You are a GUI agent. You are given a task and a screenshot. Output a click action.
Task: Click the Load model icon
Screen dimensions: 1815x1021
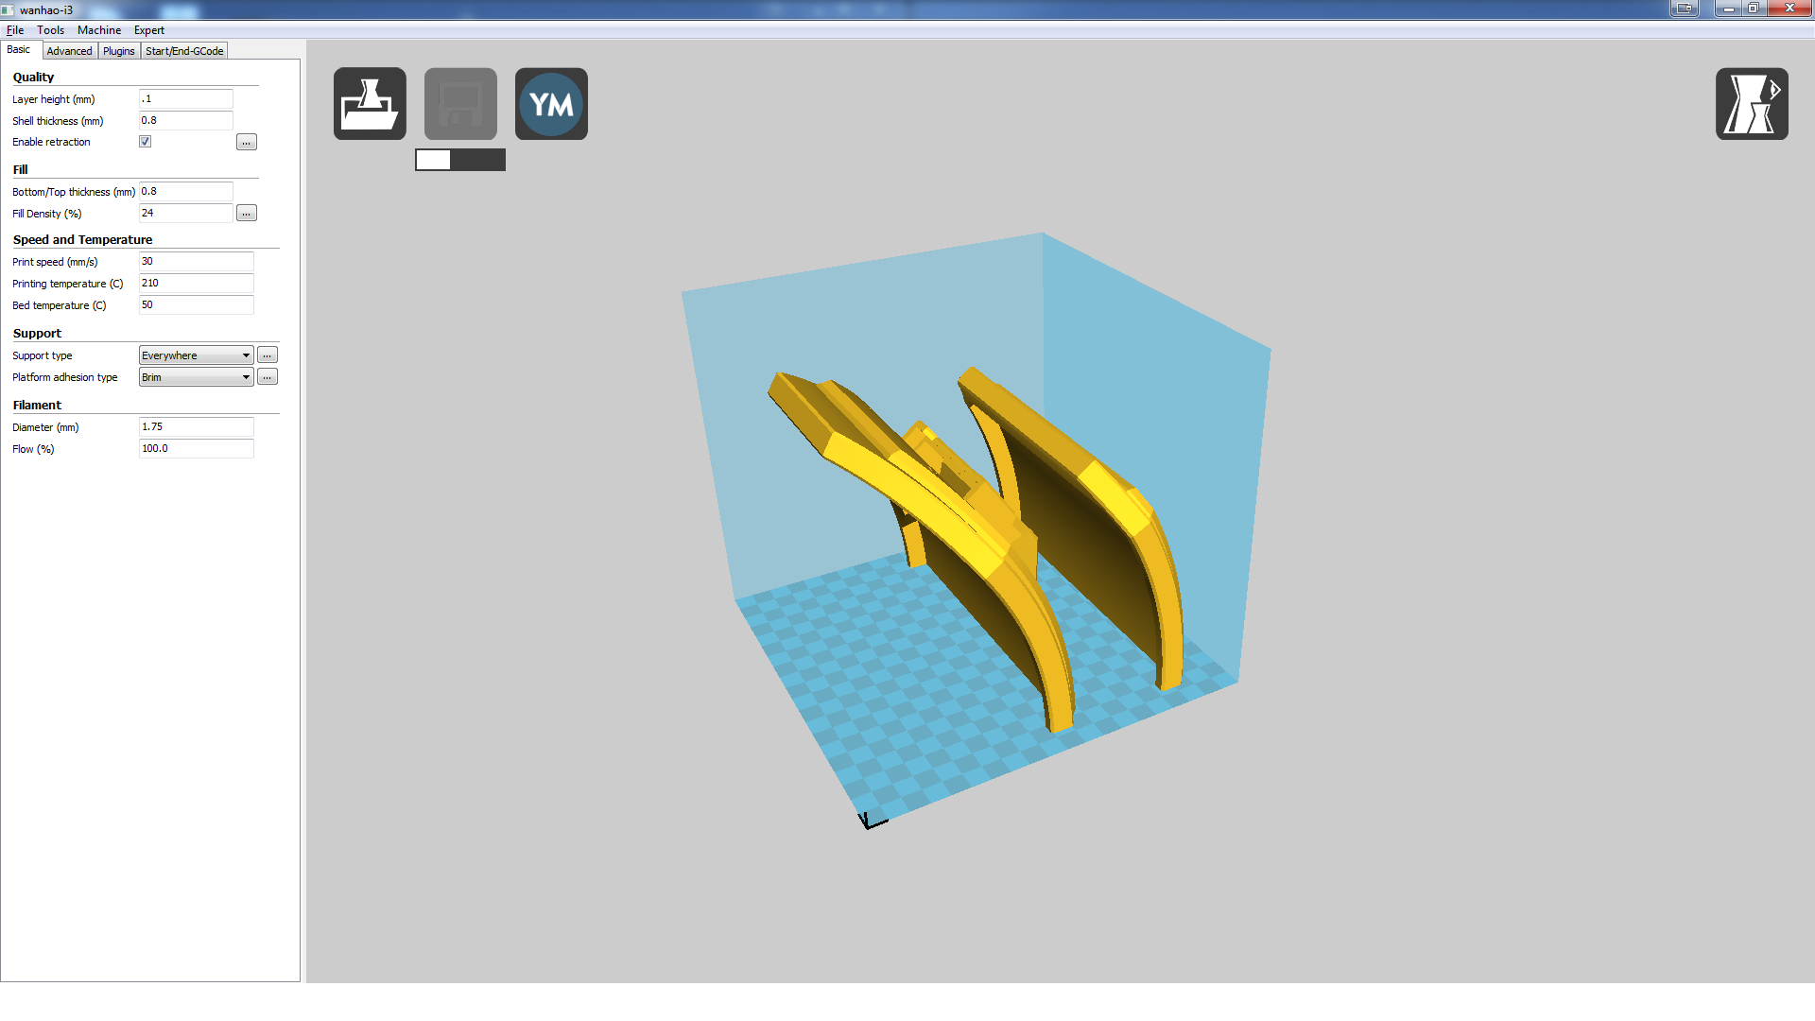point(370,104)
